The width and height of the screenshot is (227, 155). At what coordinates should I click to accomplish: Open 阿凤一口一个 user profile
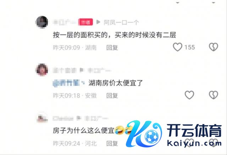121,22
